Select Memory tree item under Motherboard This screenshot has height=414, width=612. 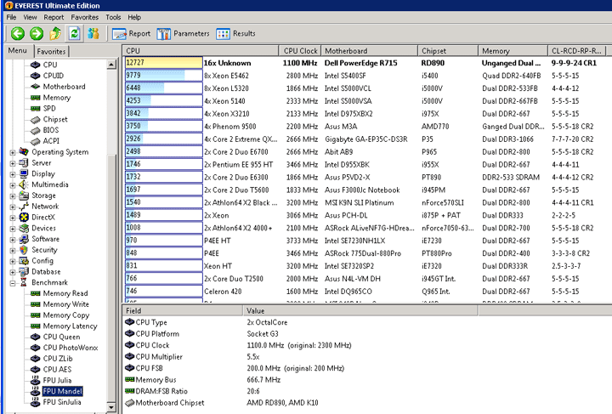click(57, 98)
